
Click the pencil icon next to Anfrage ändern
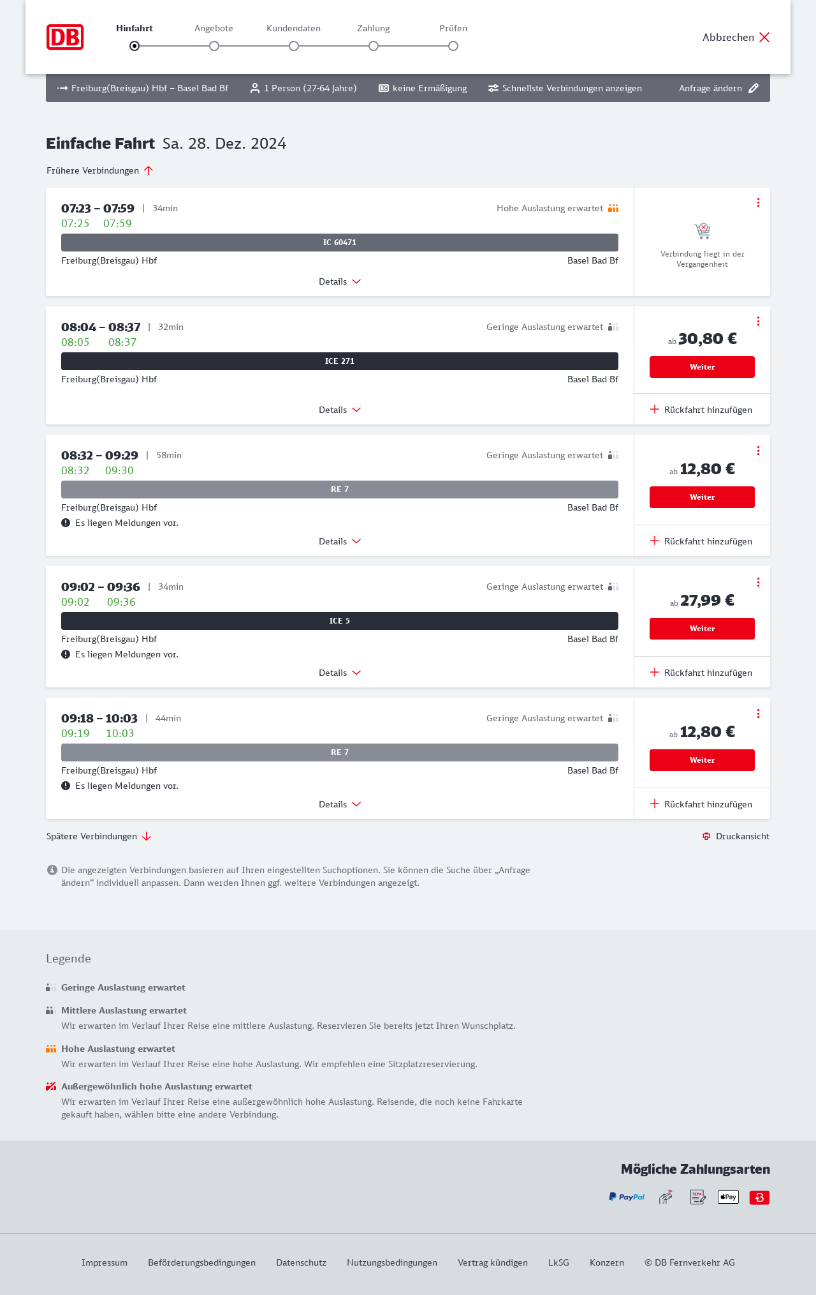(754, 88)
